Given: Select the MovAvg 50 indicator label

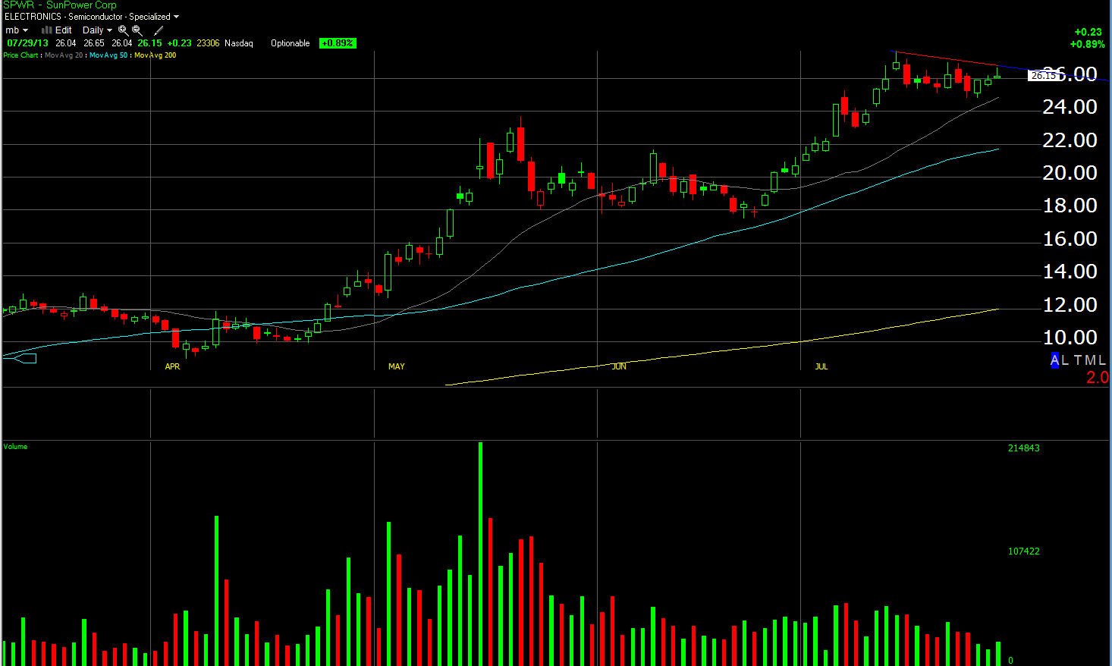Looking at the screenshot, I should coord(108,55).
